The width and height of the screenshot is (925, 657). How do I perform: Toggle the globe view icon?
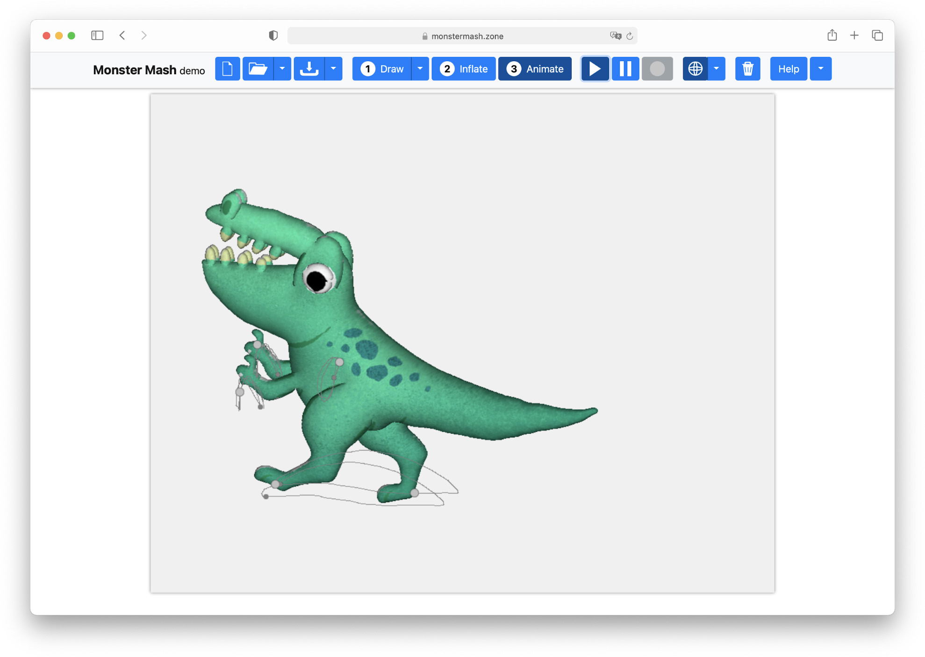coord(695,69)
